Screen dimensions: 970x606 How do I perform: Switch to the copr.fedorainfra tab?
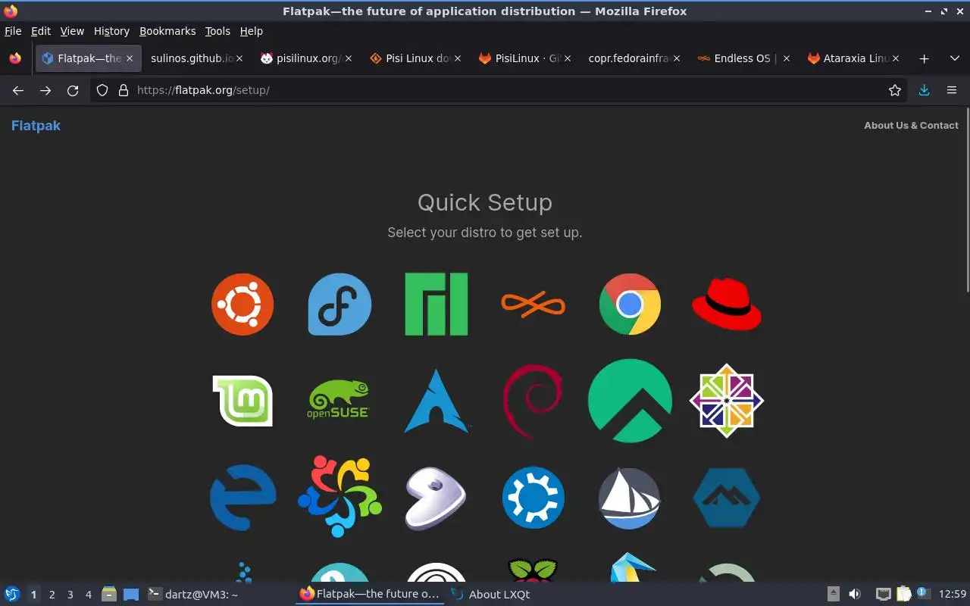pos(635,58)
